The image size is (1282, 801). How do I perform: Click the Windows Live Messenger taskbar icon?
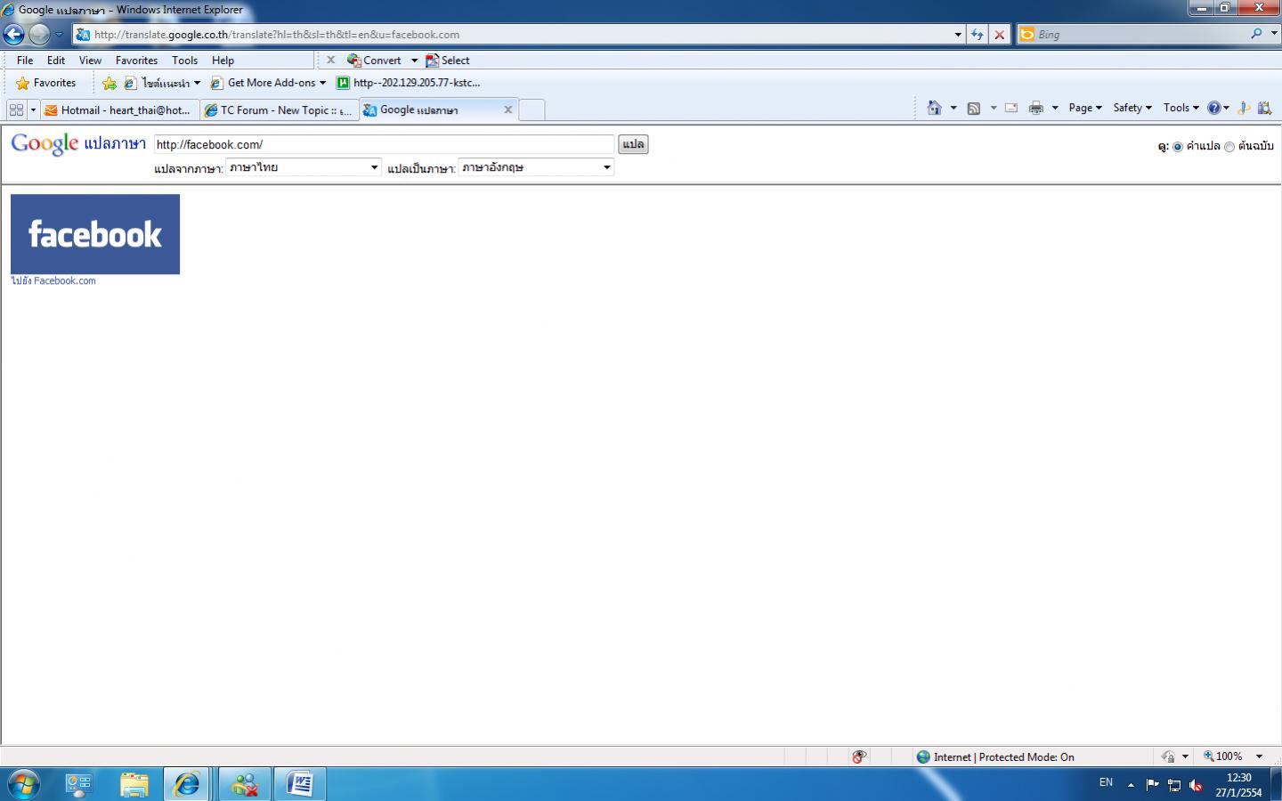244,784
